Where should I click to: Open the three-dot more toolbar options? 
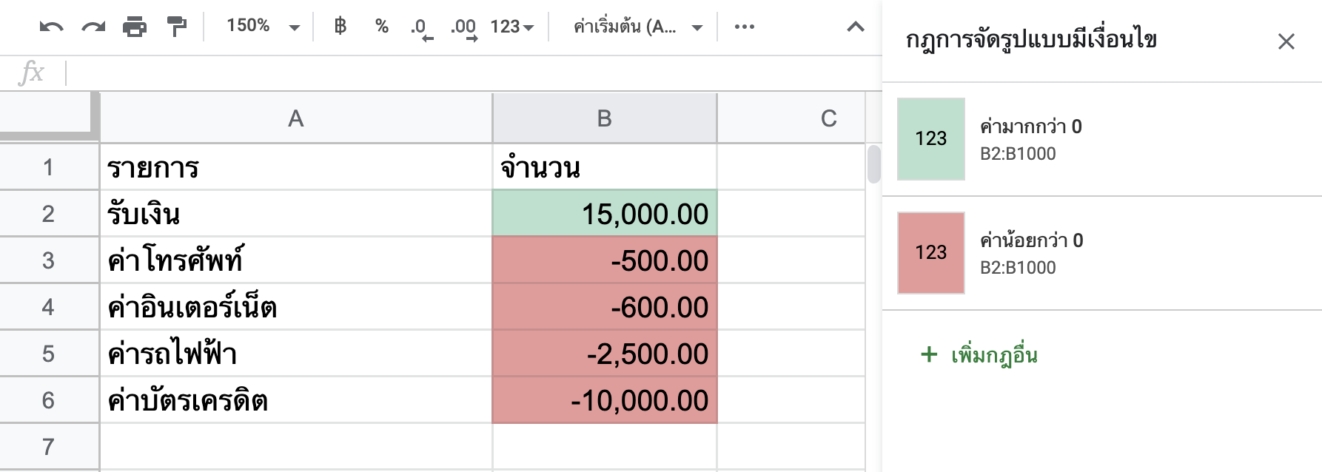(x=745, y=27)
